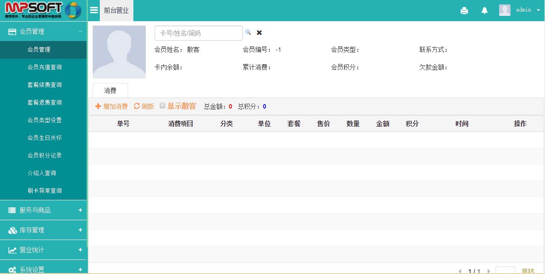Click the MPSOFT logo

pos(43,10)
